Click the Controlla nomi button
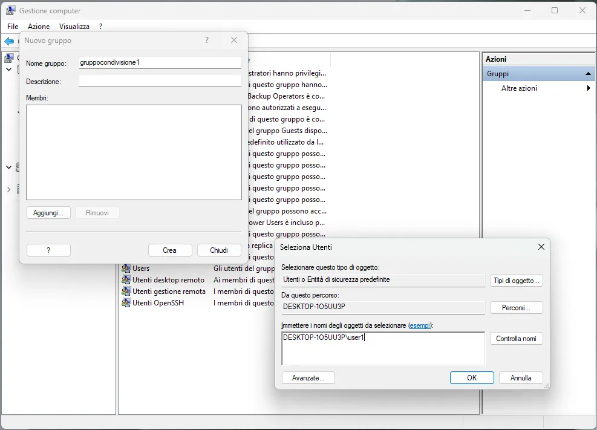Screen dimensions: 597x430 pos(516,339)
